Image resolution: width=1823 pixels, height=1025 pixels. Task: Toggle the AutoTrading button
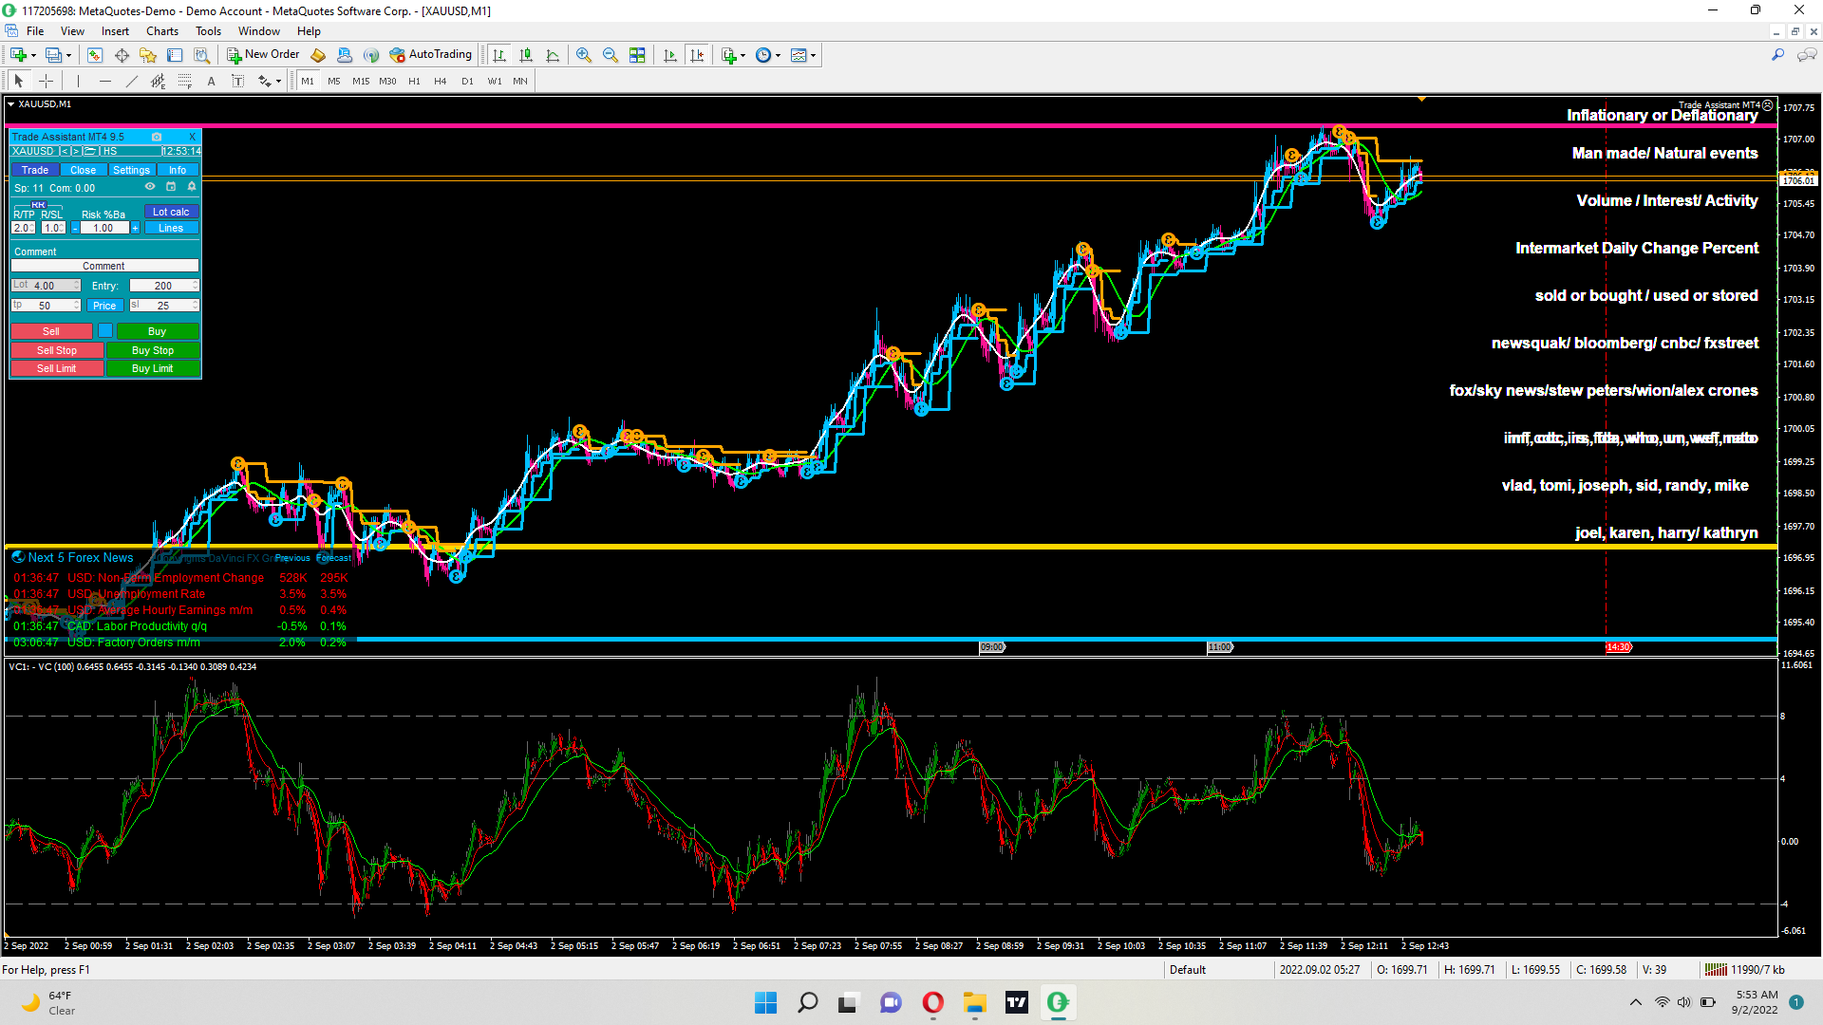coord(430,55)
